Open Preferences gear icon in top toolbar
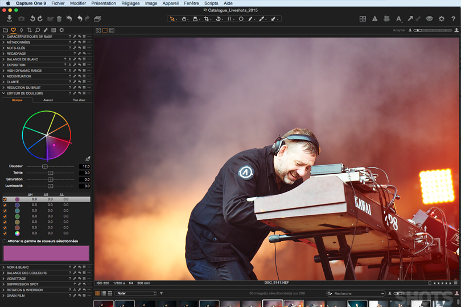The height and width of the screenshot is (307, 461). point(442,19)
